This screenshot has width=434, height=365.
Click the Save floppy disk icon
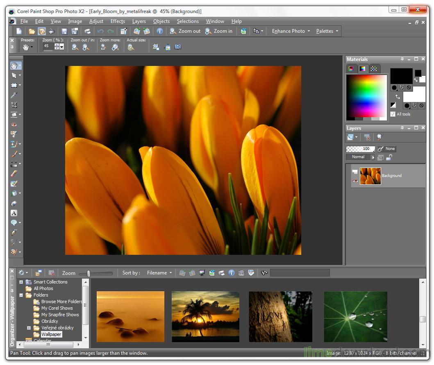tap(64, 31)
